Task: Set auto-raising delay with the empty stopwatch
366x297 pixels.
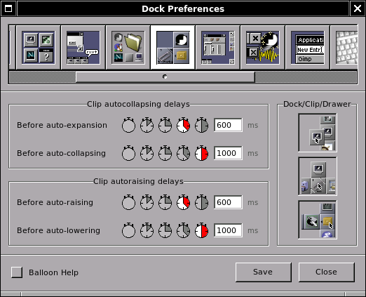Action: coord(128,202)
